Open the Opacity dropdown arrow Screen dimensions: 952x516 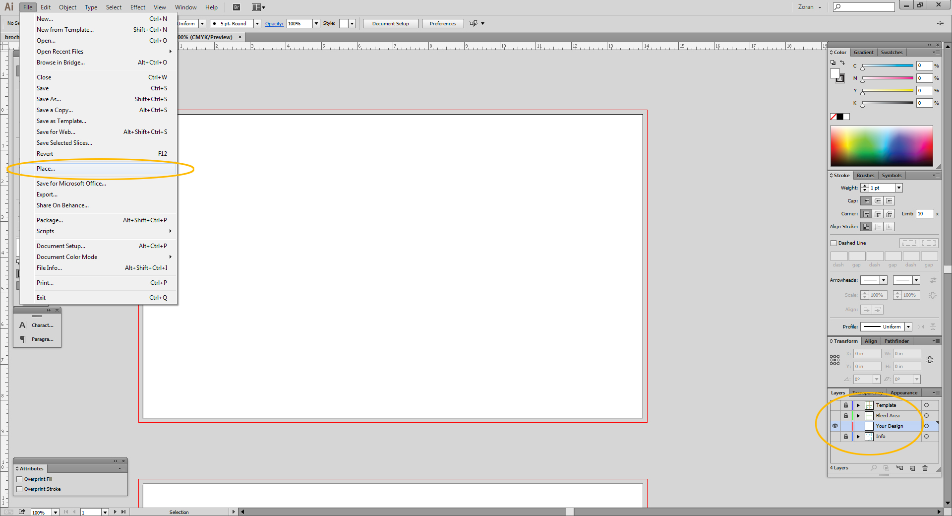tap(316, 23)
